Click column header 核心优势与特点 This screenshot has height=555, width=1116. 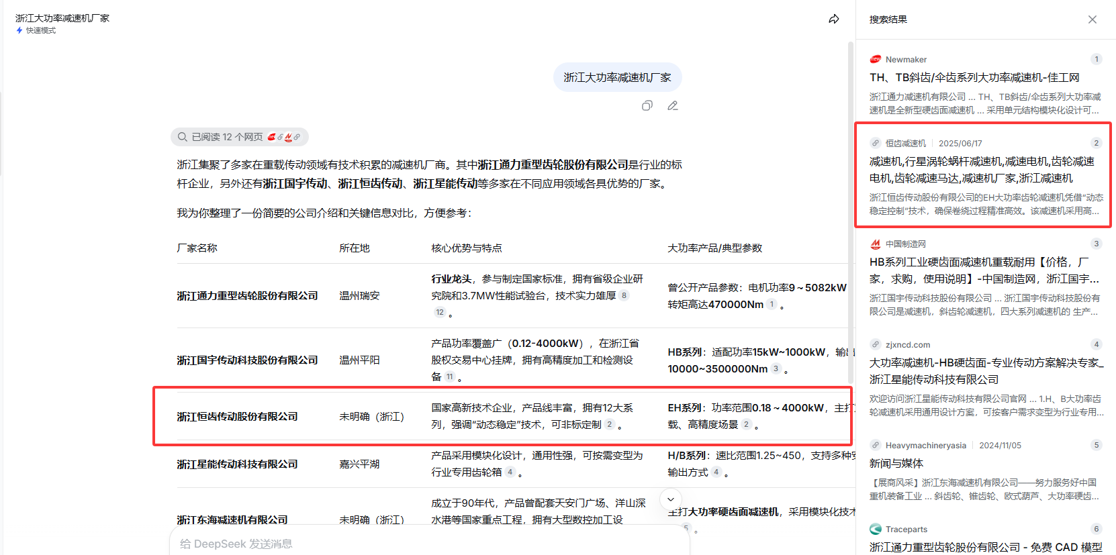467,248
